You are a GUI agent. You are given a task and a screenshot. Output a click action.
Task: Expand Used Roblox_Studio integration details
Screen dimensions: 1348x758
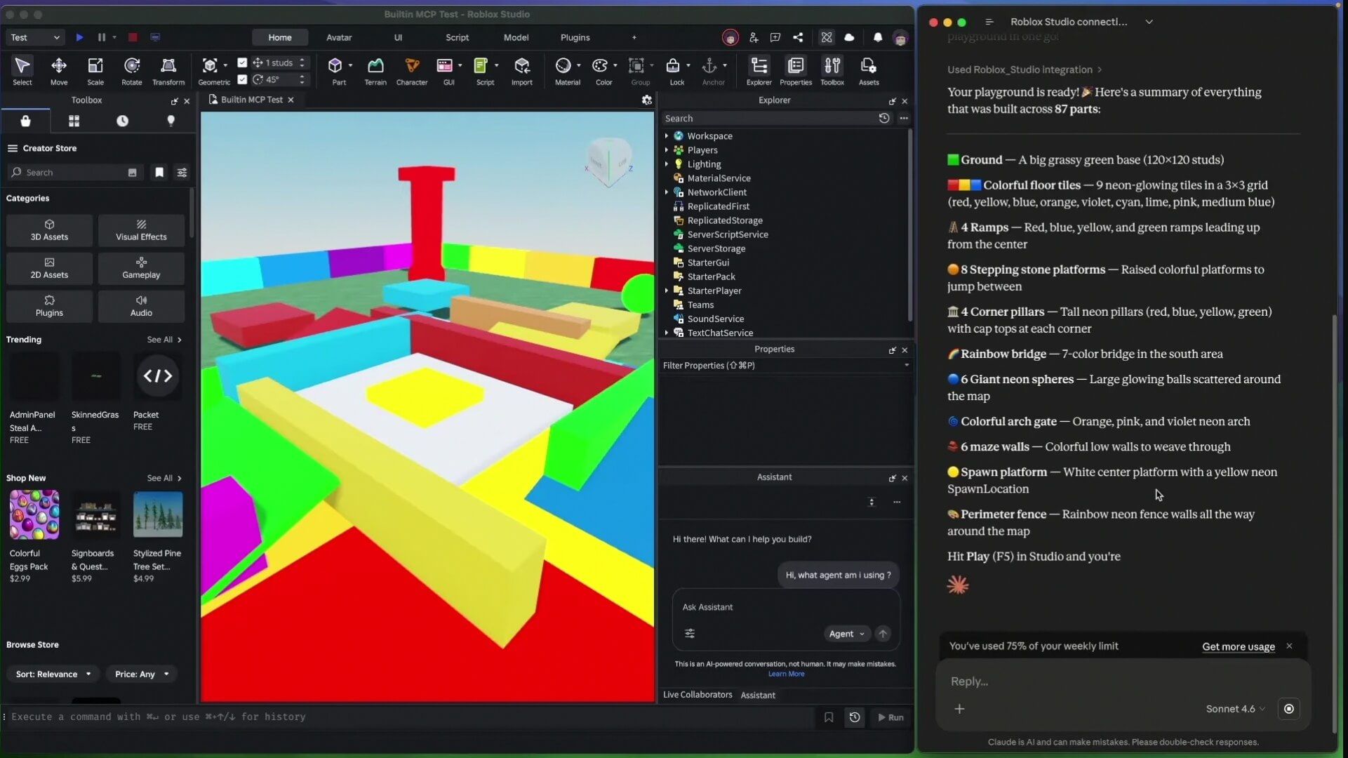point(1024,69)
